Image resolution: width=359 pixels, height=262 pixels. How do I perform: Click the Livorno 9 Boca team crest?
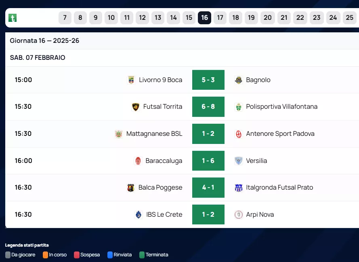pos(131,80)
